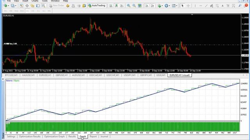Viewport: 250px width, 140px height.
Task: Open the Navigator star-folder icon
Action: click(x=32, y=6)
